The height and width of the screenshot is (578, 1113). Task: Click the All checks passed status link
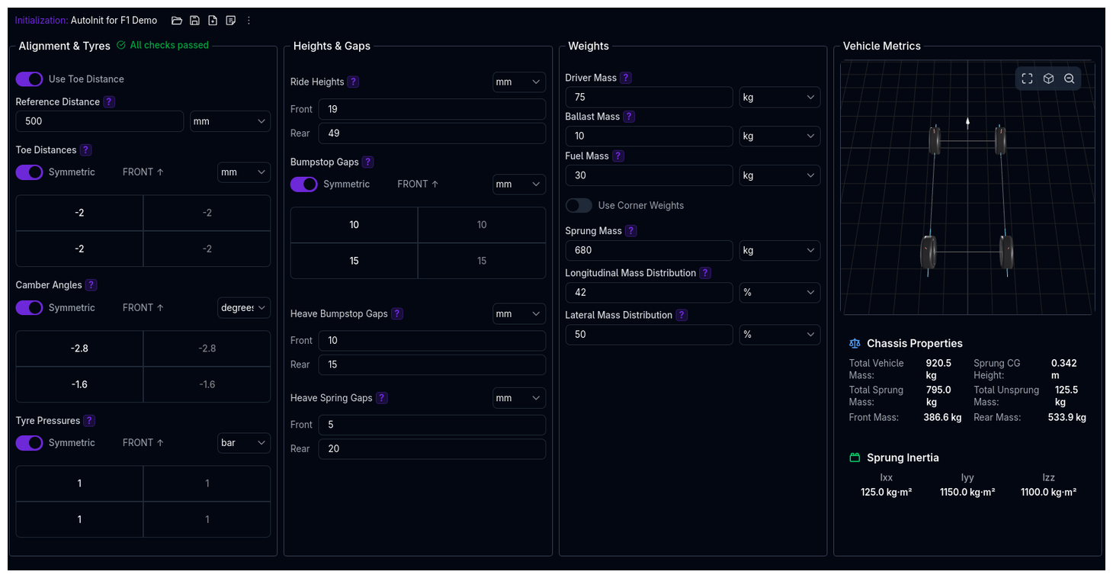162,45
